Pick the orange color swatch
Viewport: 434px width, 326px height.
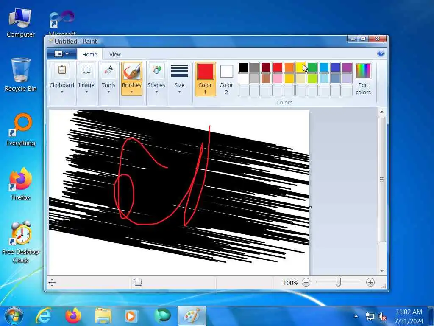(x=289, y=67)
